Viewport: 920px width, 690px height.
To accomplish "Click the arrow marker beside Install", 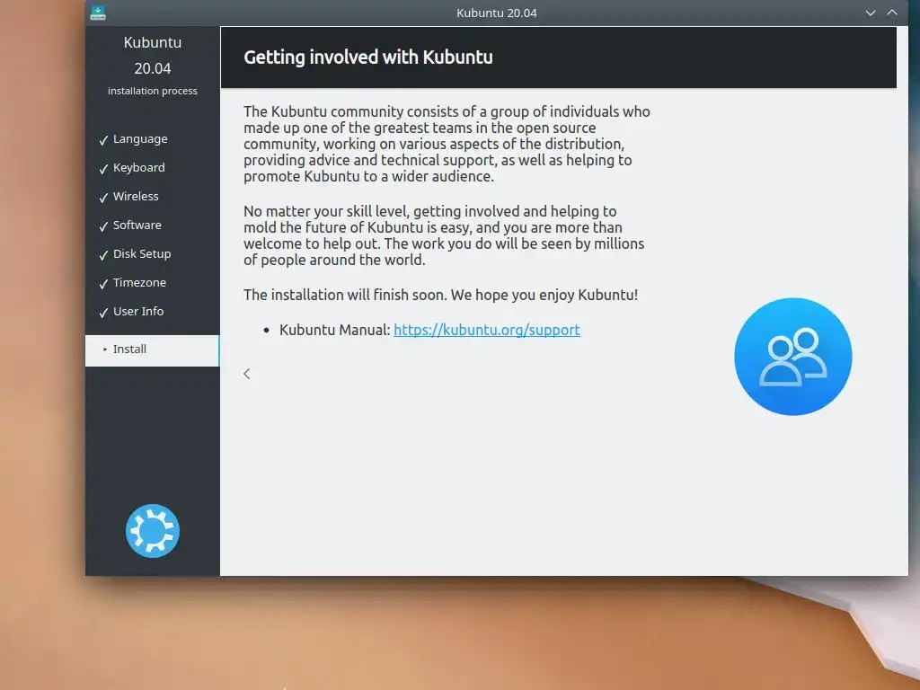I will (x=105, y=349).
